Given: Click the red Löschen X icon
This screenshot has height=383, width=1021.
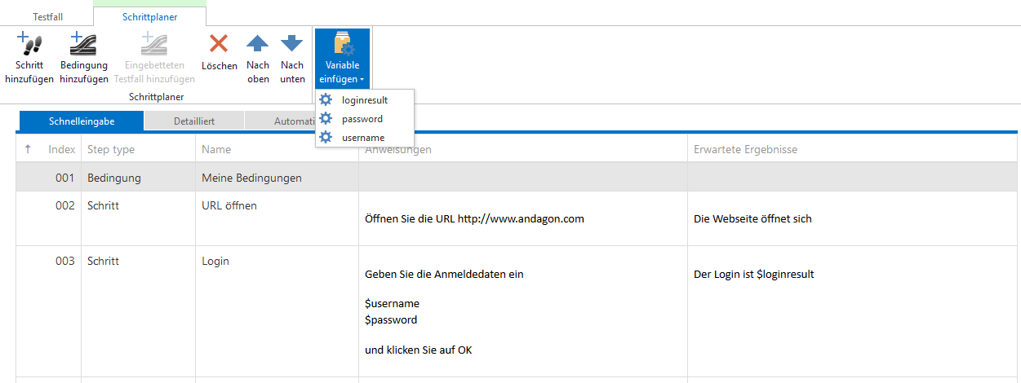Looking at the screenshot, I should (x=219, y=44).
